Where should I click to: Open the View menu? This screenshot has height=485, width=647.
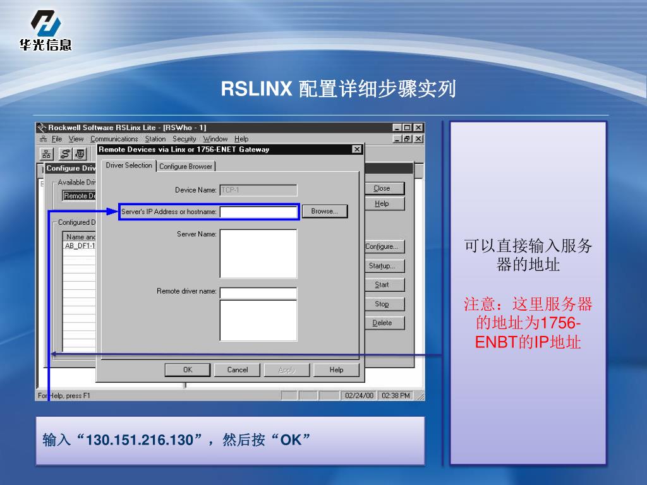click(76, 139)
